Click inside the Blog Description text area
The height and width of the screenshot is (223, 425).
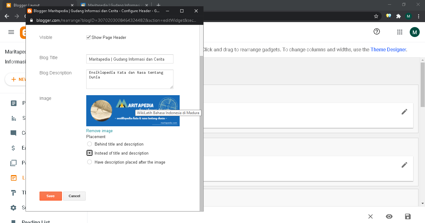130,79
